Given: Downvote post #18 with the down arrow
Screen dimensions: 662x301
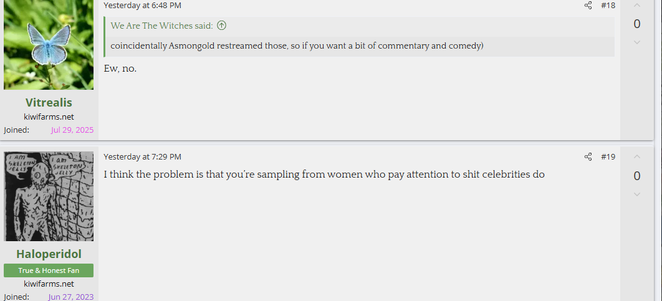Looking at the screenshot, I should [637, 42].
